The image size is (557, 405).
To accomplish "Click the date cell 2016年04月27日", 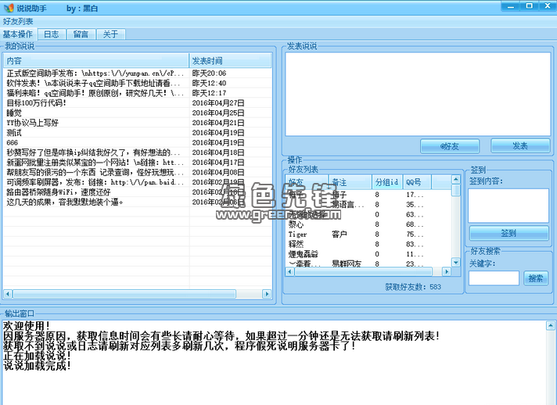I will click(x=218, y=103).
